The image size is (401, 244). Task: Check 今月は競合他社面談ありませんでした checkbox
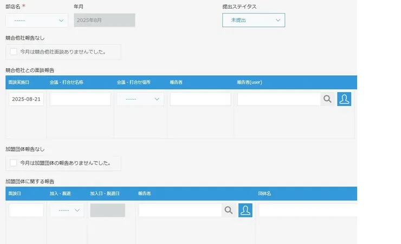pos(14,52)
